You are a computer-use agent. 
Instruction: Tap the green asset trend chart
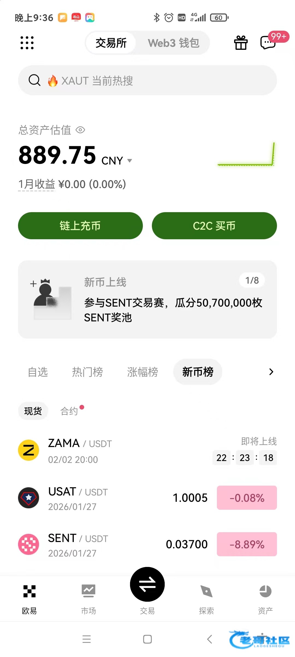tap(246, 155)
